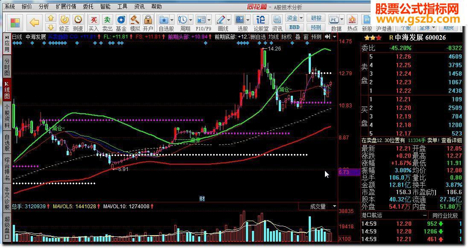
Task: Click the skip-to-end arrow icon on chart toolbar
Action: click(x=328, y=37)
